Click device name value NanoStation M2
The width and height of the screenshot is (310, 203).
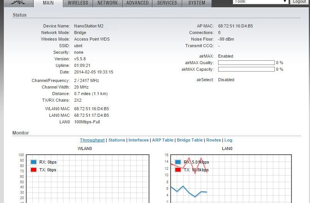[89, 26]
